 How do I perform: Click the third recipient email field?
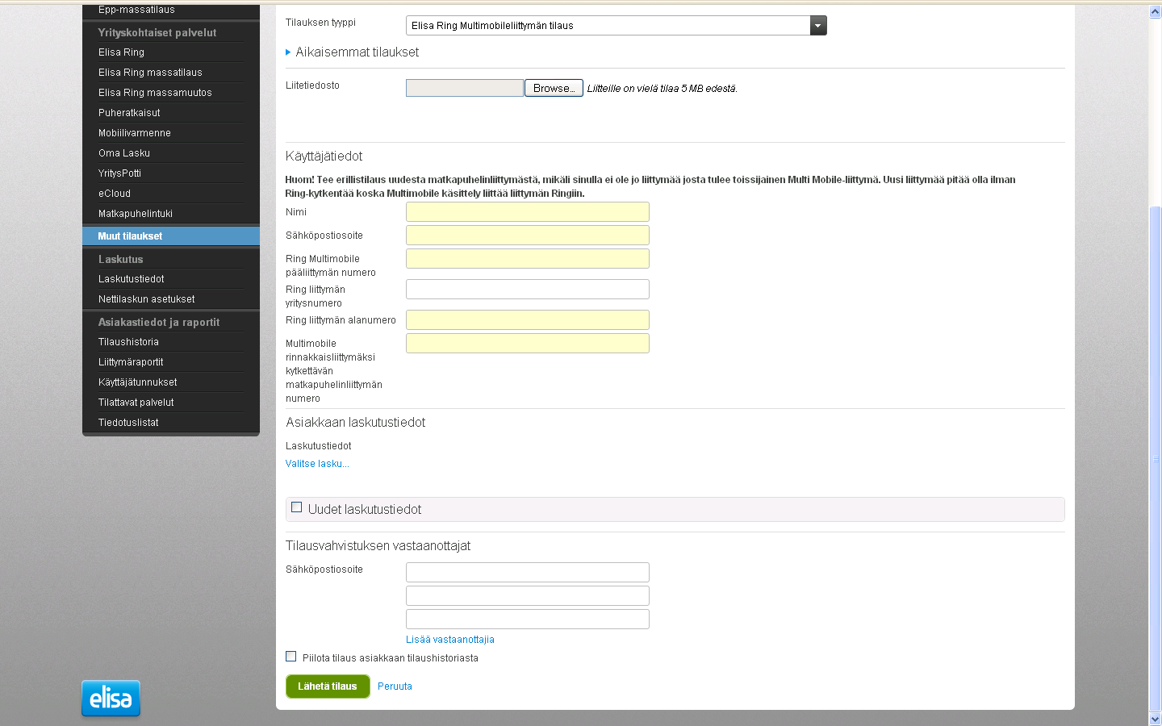pyautogui.click(x=528, y=619)
